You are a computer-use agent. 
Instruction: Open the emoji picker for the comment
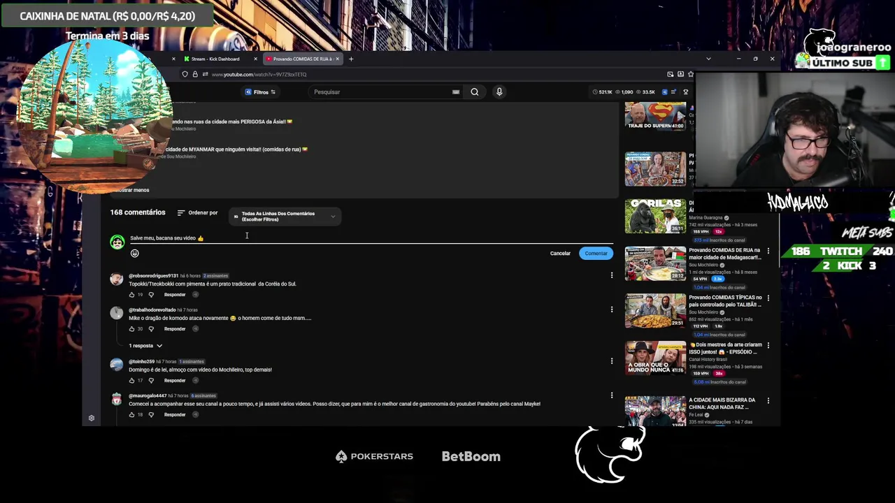click(x=135, y=254)
